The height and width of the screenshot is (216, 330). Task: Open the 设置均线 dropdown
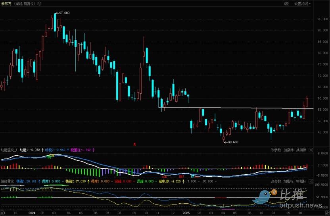[x=302, y=4]
